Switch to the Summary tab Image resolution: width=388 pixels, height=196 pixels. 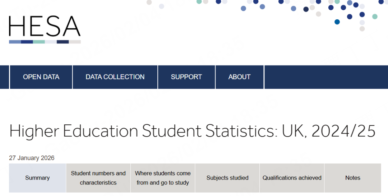[37, 178]
